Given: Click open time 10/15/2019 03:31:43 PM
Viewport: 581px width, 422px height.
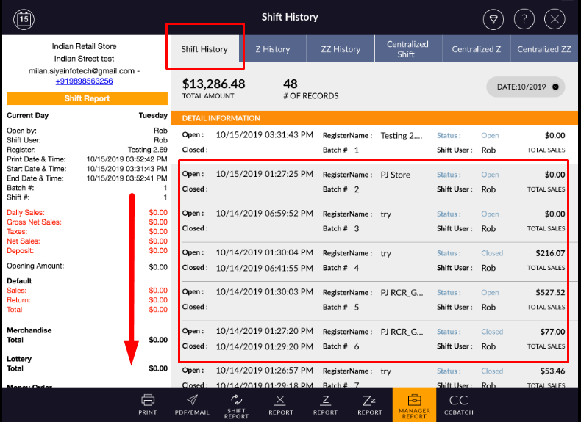Looking at the screenshot, I should [265, 135].
